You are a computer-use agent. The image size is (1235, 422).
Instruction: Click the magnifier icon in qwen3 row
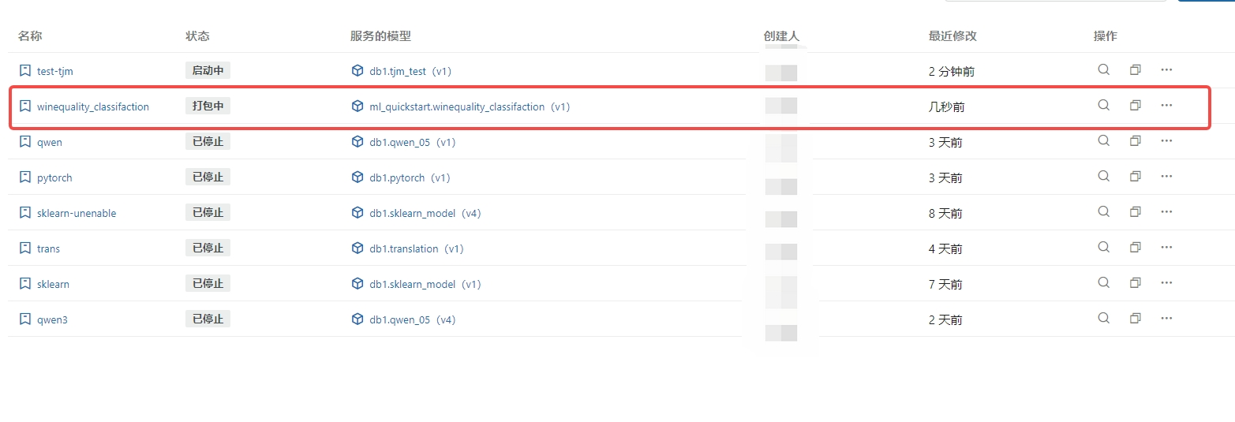pyautogui.click(x=1103, y=318)
